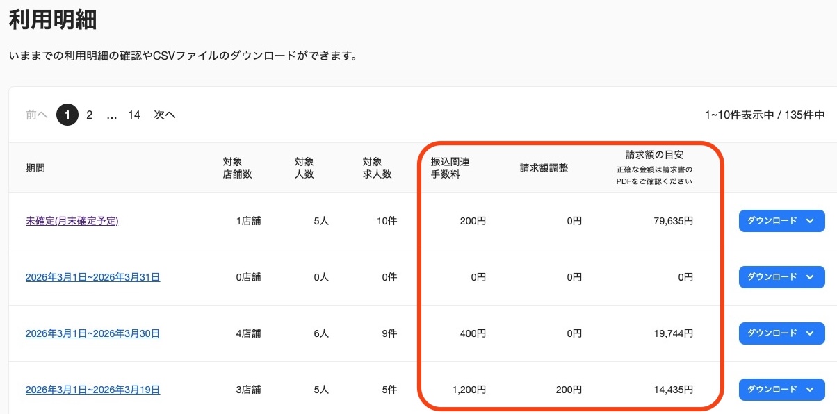Go to pagination page 14

134,115
